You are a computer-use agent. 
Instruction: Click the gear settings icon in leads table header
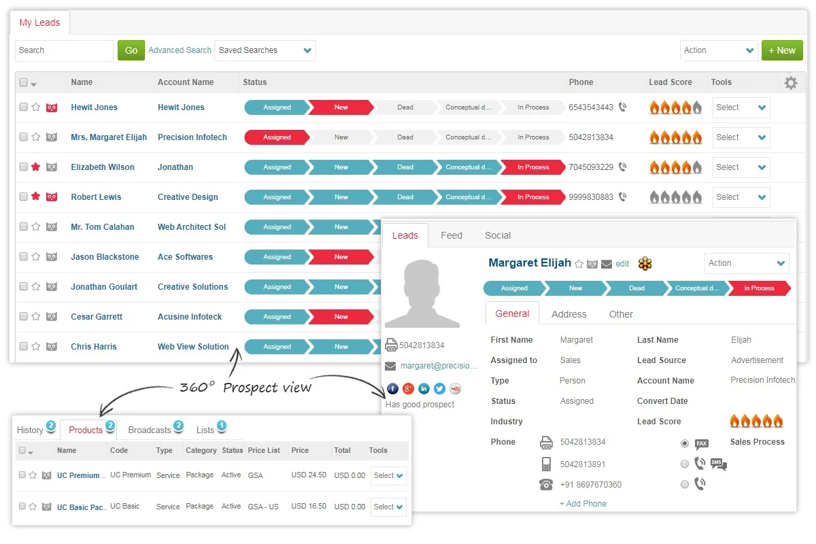(x=790, y=83)
